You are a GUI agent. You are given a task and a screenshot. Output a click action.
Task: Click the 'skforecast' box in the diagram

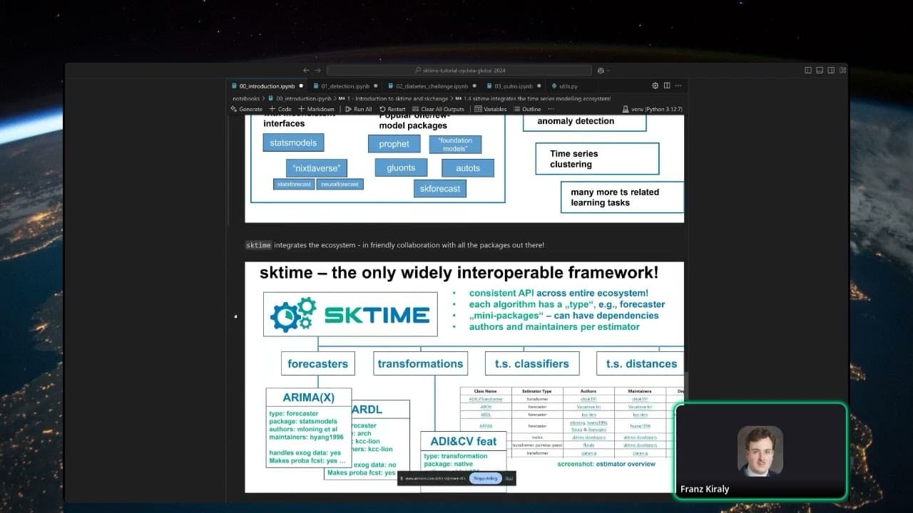439,188
